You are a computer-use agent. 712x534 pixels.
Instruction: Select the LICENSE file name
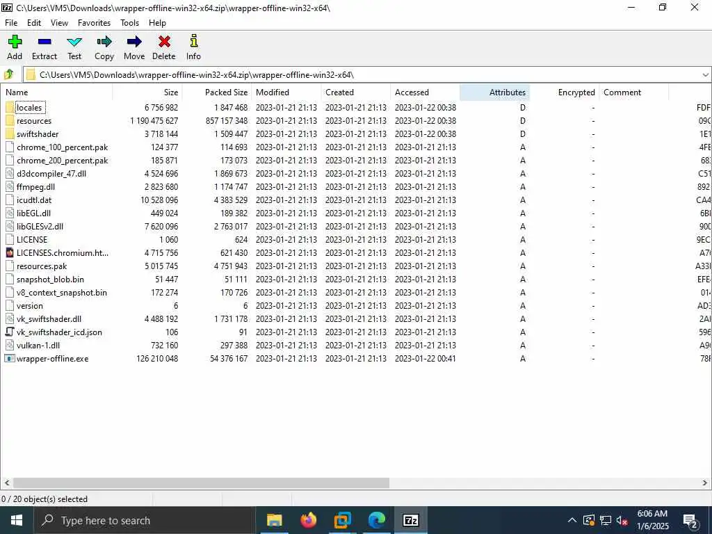[32, 239]
